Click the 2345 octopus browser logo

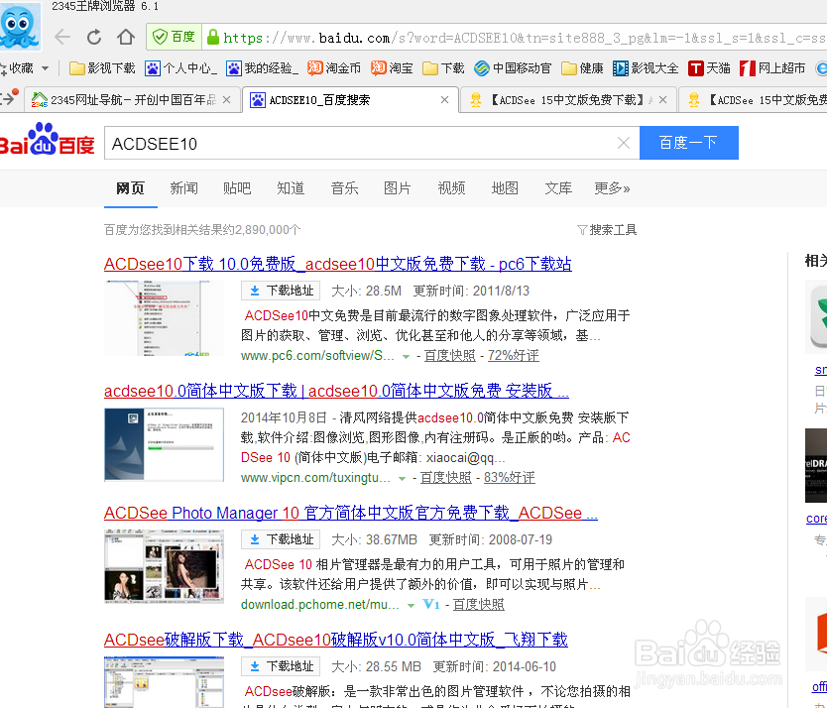(x=21, y=24)
